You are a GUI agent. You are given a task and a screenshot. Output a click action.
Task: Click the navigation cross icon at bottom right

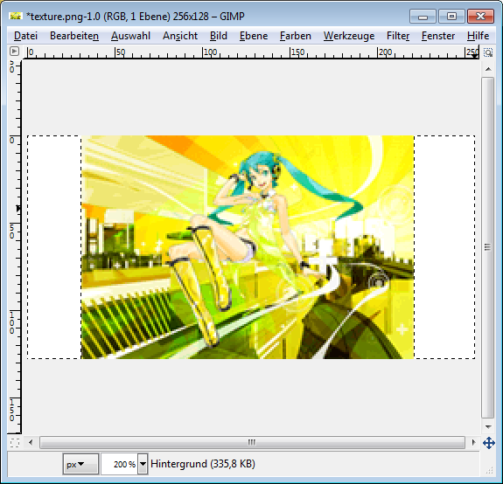tap(488, 443)
